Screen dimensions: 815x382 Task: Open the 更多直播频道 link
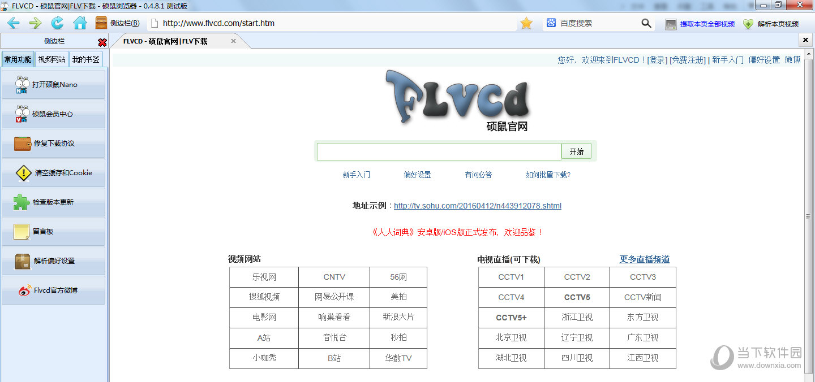click(x=645, y=259)
